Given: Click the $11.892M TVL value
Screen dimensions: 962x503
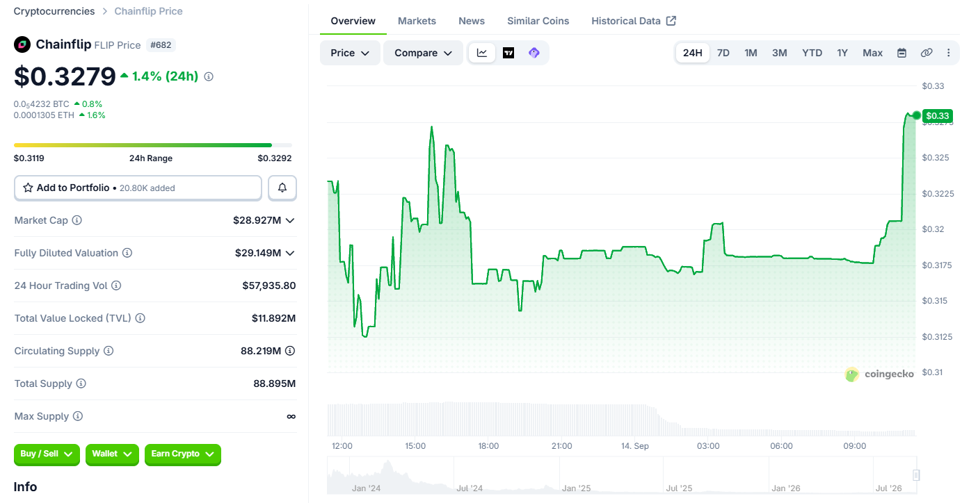Looking at the screenshot, I should tap(274, 318).
